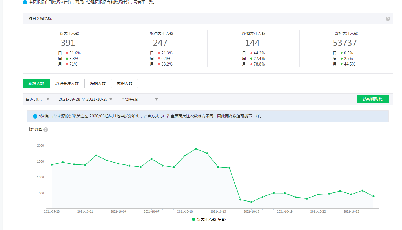Viewport: 402px width, 230px height.
Task: Click red down arrow beside 31.6%
Action: point(67,53)
